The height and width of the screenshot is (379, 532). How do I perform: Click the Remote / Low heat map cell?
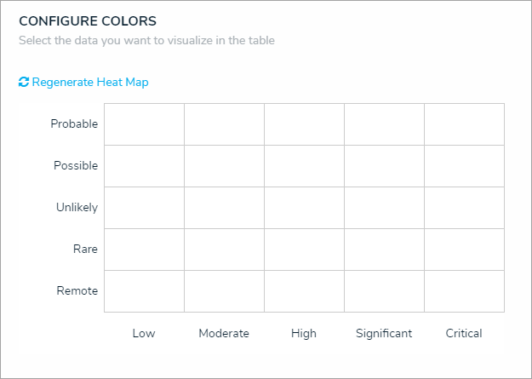click(x=144, y=291)
